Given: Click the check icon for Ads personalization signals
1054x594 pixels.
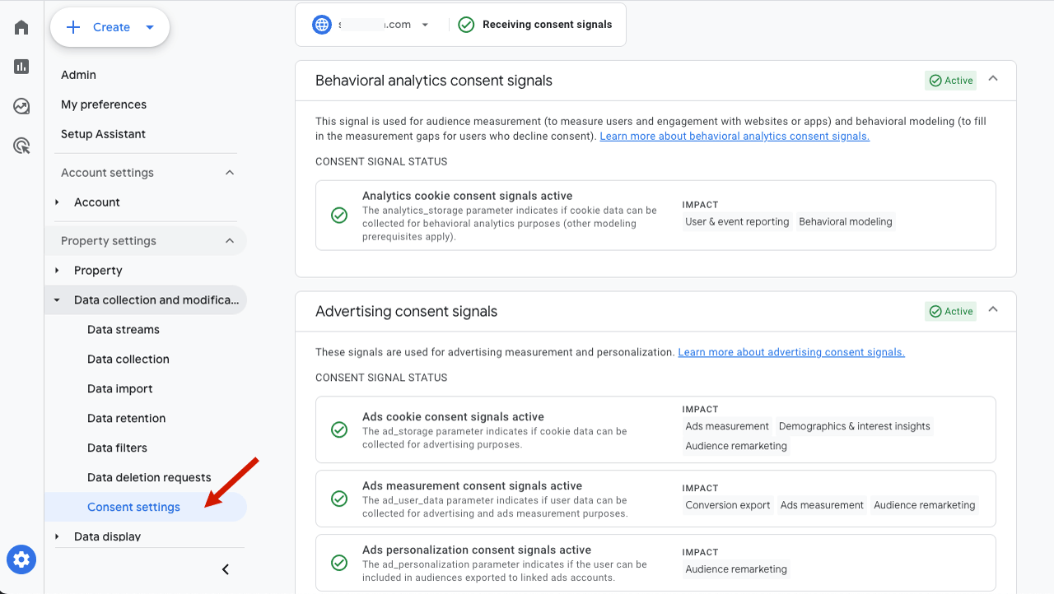Looking at the screenshot, I should (339, 563).
